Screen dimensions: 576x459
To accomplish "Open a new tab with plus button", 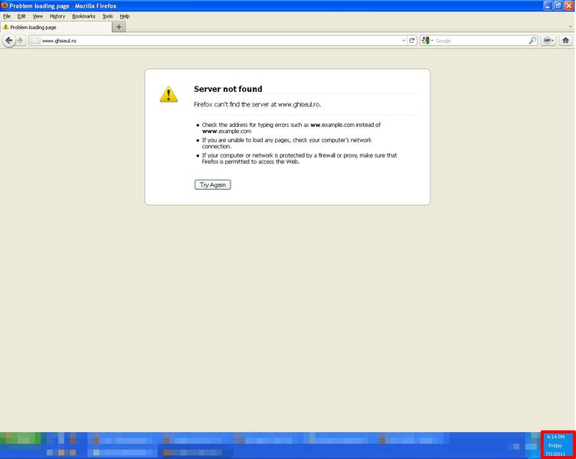I will click(119, 27).
